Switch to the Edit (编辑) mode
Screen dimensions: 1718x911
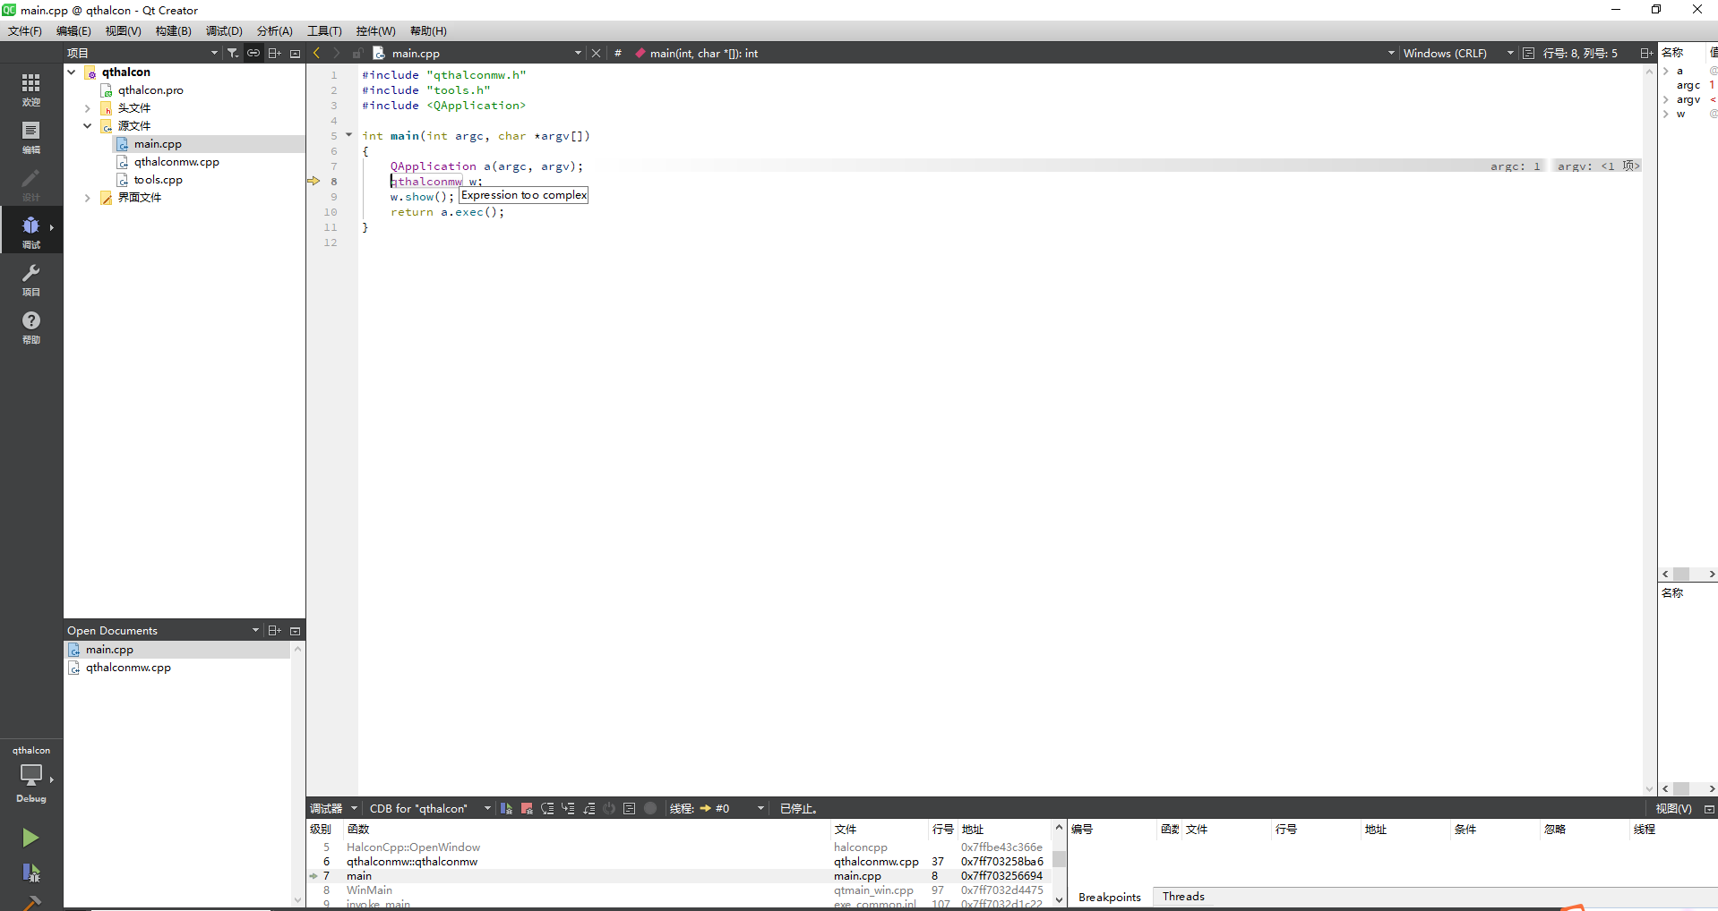pyautogui.click(x=31, y=137)
